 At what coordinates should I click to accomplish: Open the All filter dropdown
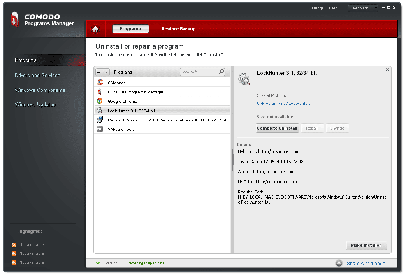(x=102, y=72)
